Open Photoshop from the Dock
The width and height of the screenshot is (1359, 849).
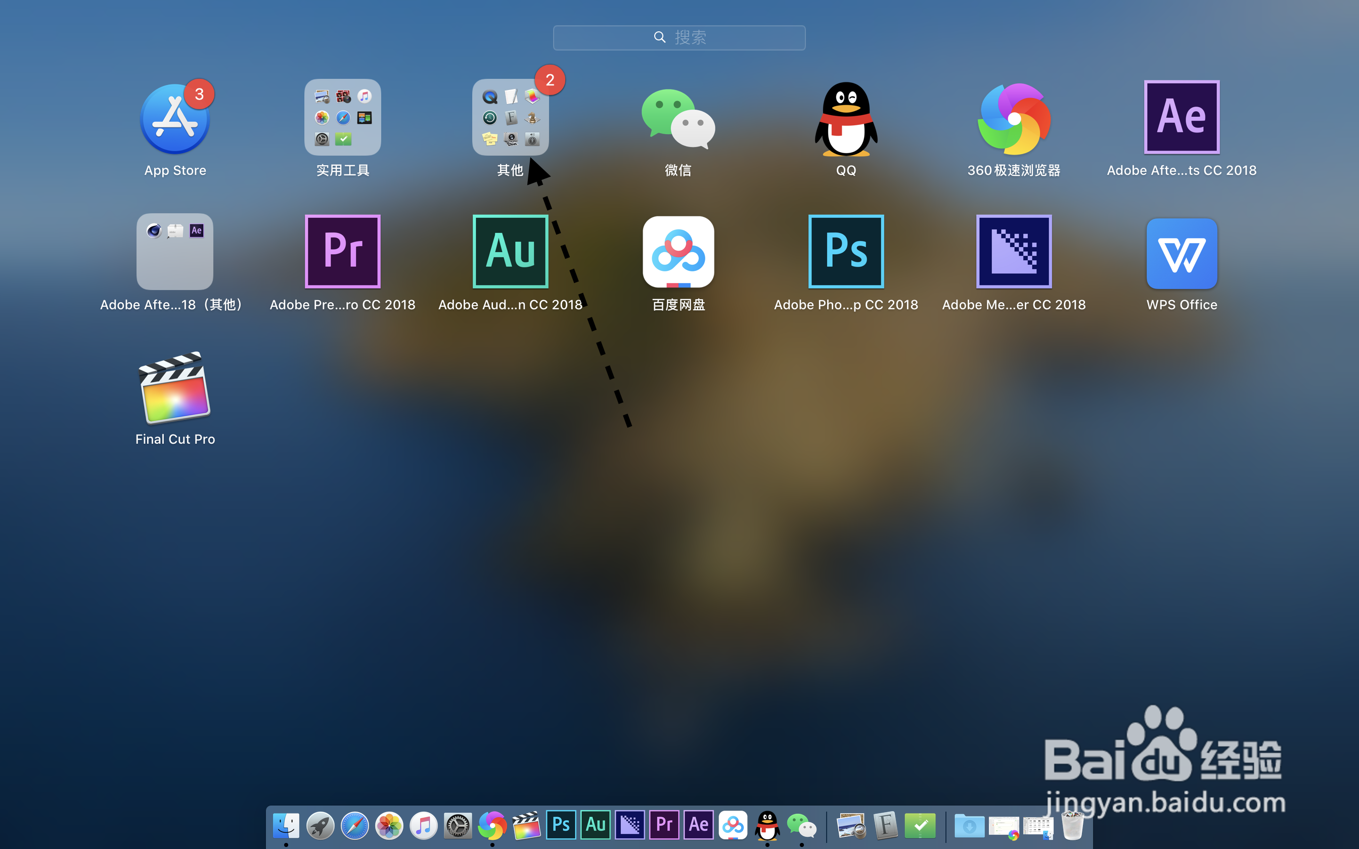pos(561,824)
